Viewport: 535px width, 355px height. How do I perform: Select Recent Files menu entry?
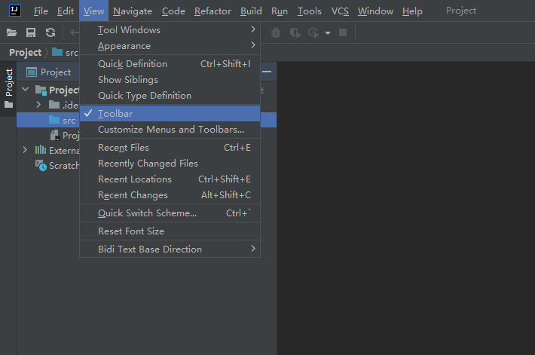[x=124, y=148]
